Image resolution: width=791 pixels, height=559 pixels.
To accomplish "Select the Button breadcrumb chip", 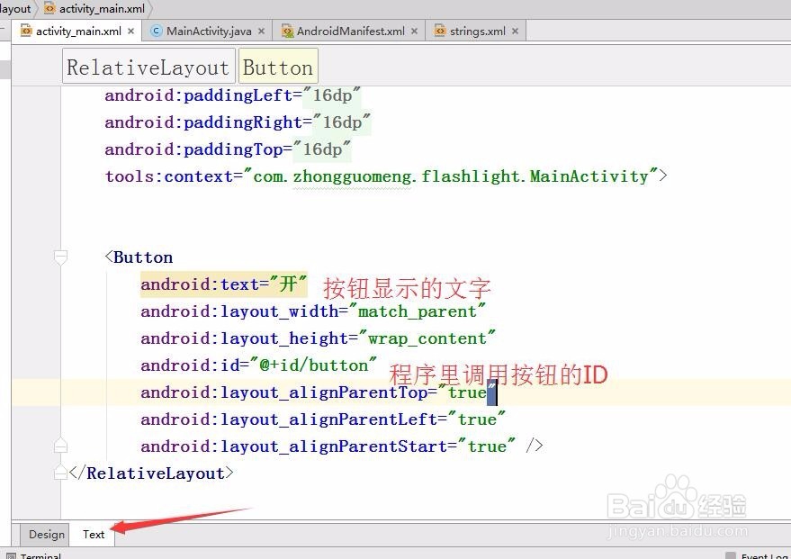I will click(278, 65).
